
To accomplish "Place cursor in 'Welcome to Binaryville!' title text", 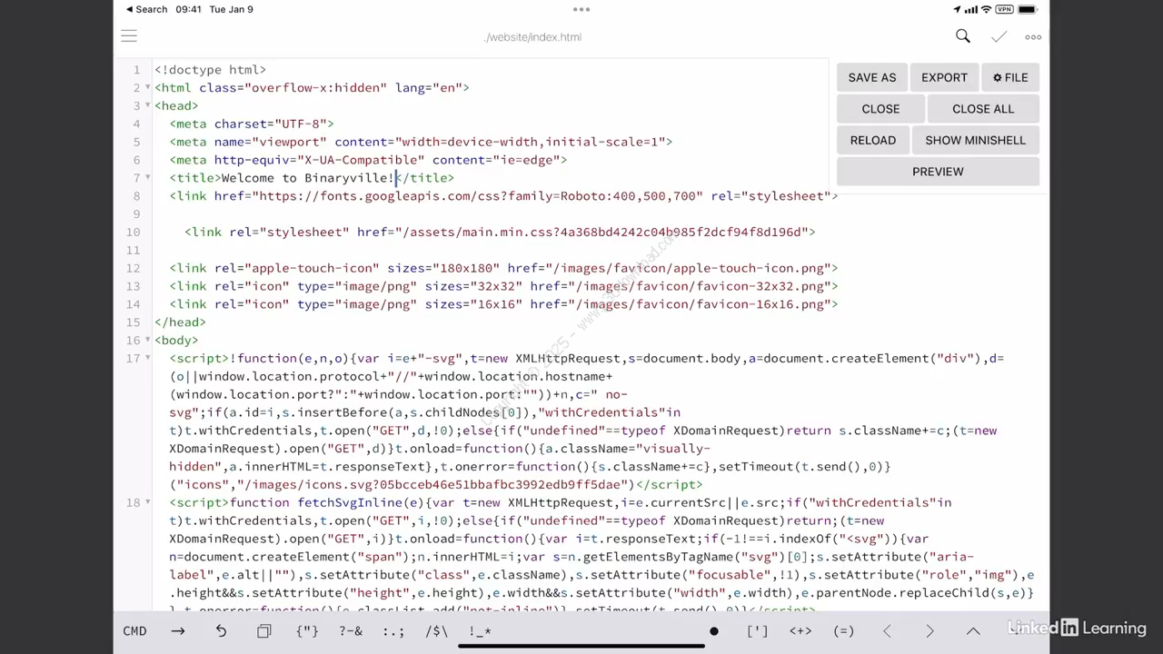I will click(x=308, y=178).
